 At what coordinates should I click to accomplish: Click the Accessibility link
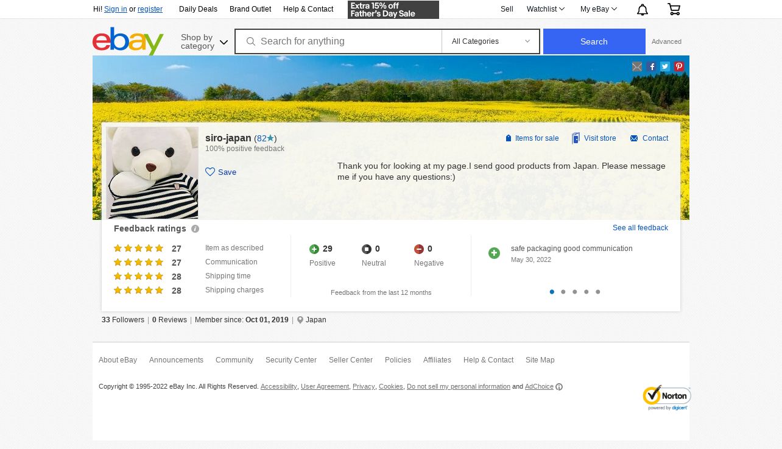[279, 387]
